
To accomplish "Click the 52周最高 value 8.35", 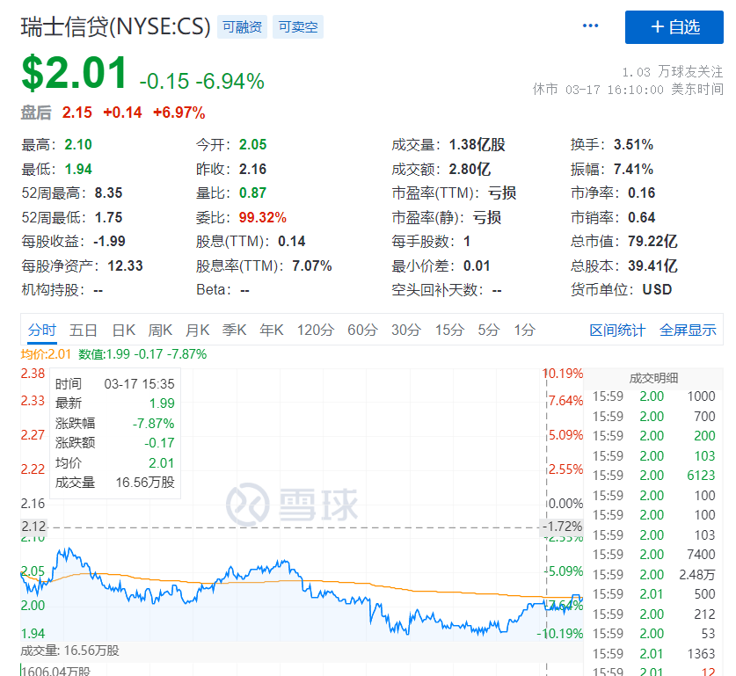I will [x=108, y=193].
